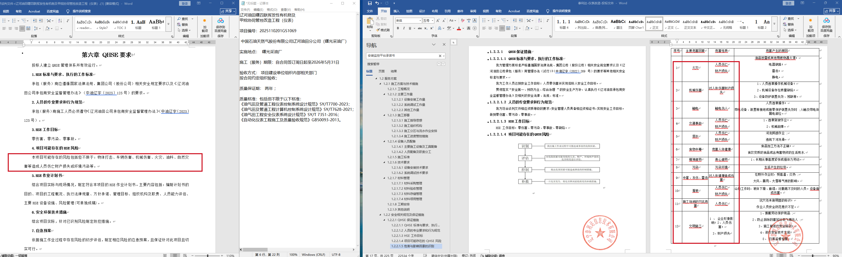Toggle paragraph marks display in right Word
Screen dimensions: 842x257
tap(547, 20)
